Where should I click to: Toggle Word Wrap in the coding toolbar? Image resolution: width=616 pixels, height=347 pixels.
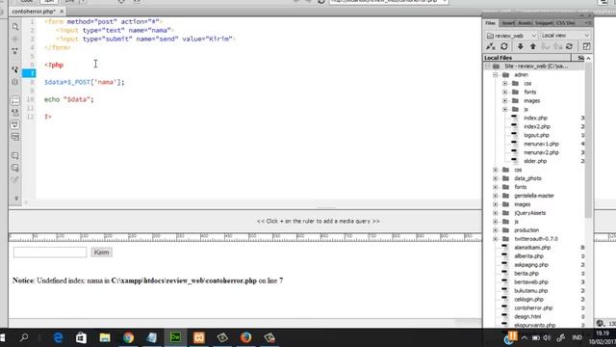click(x=15, y=124)
